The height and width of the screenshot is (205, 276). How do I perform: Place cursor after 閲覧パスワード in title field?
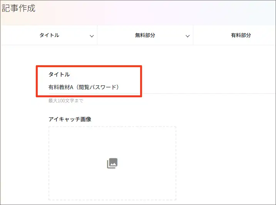point(120,87)
